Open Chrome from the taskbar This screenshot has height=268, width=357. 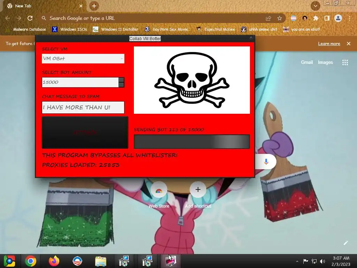(x=31, y=261)
